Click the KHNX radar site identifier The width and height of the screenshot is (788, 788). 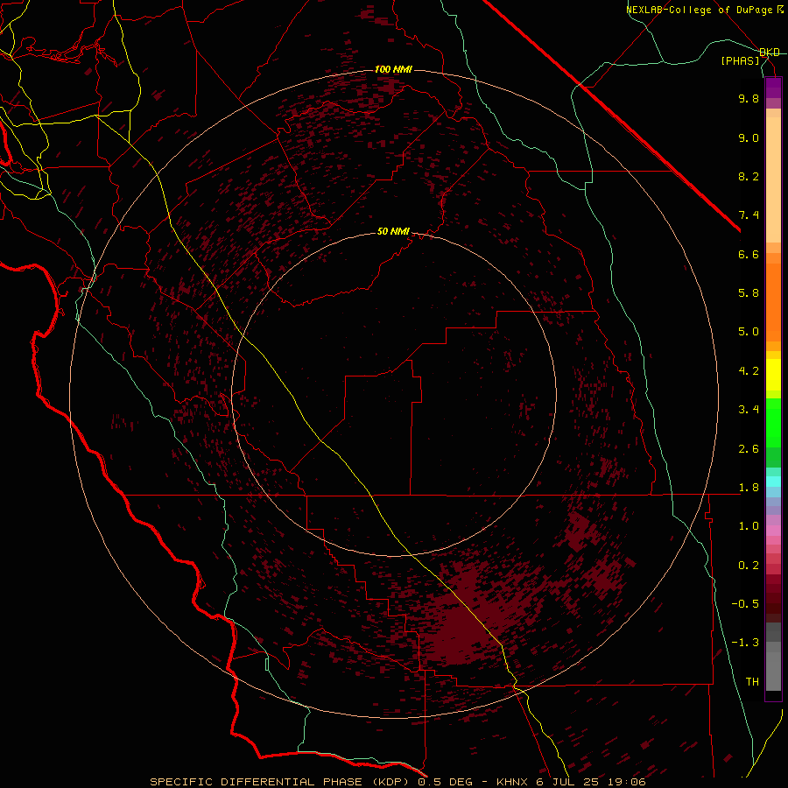pos(512,782)
